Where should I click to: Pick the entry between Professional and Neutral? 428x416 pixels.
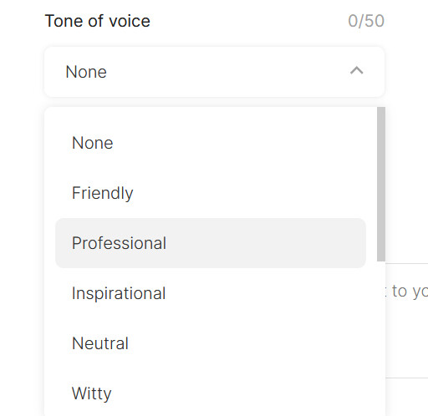tap(211, 293)
